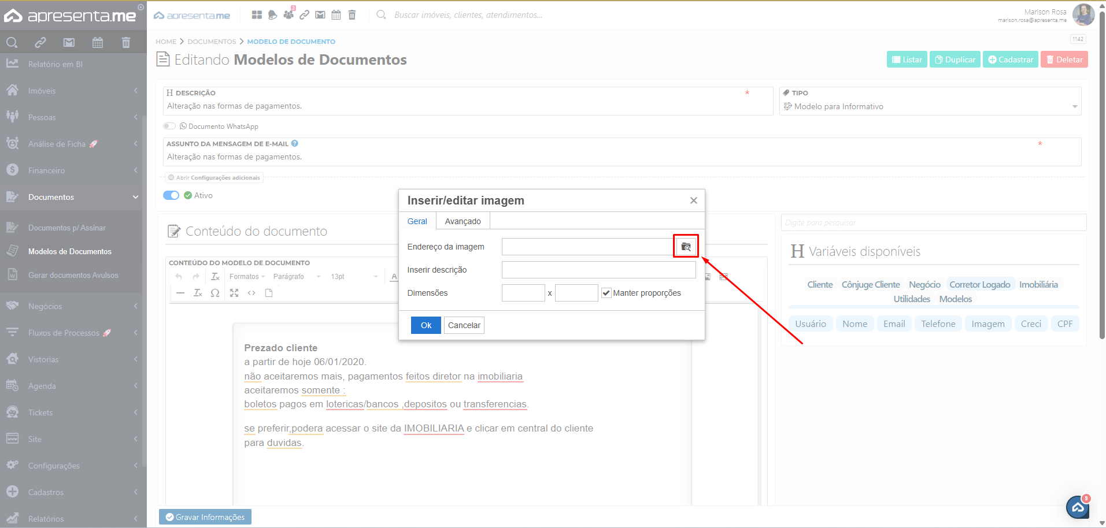1106x528 pixels.
Task: Open the notifications bell in top bar
Action: tap(272, 15)
